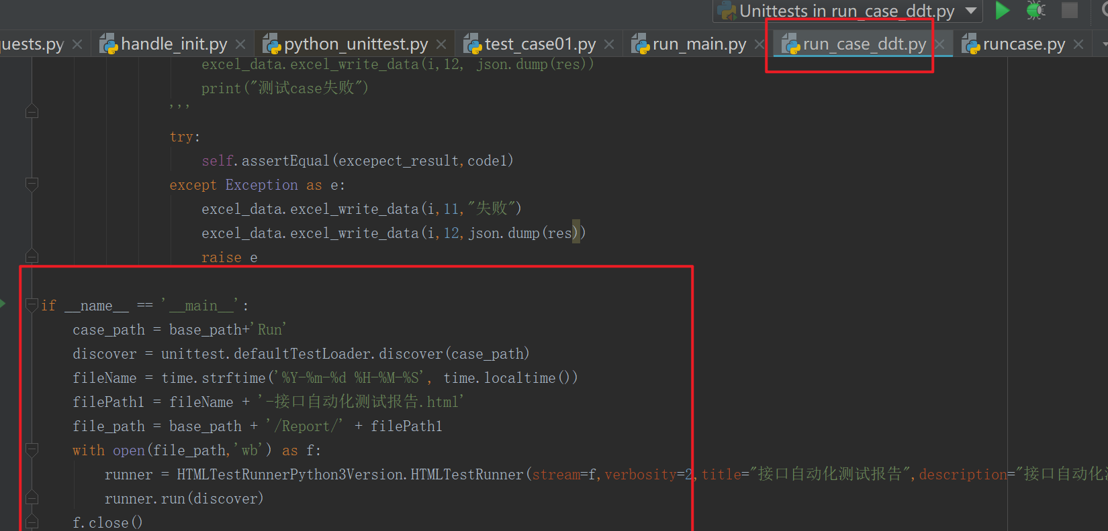Close the run_main.py tab

(759, 45)
